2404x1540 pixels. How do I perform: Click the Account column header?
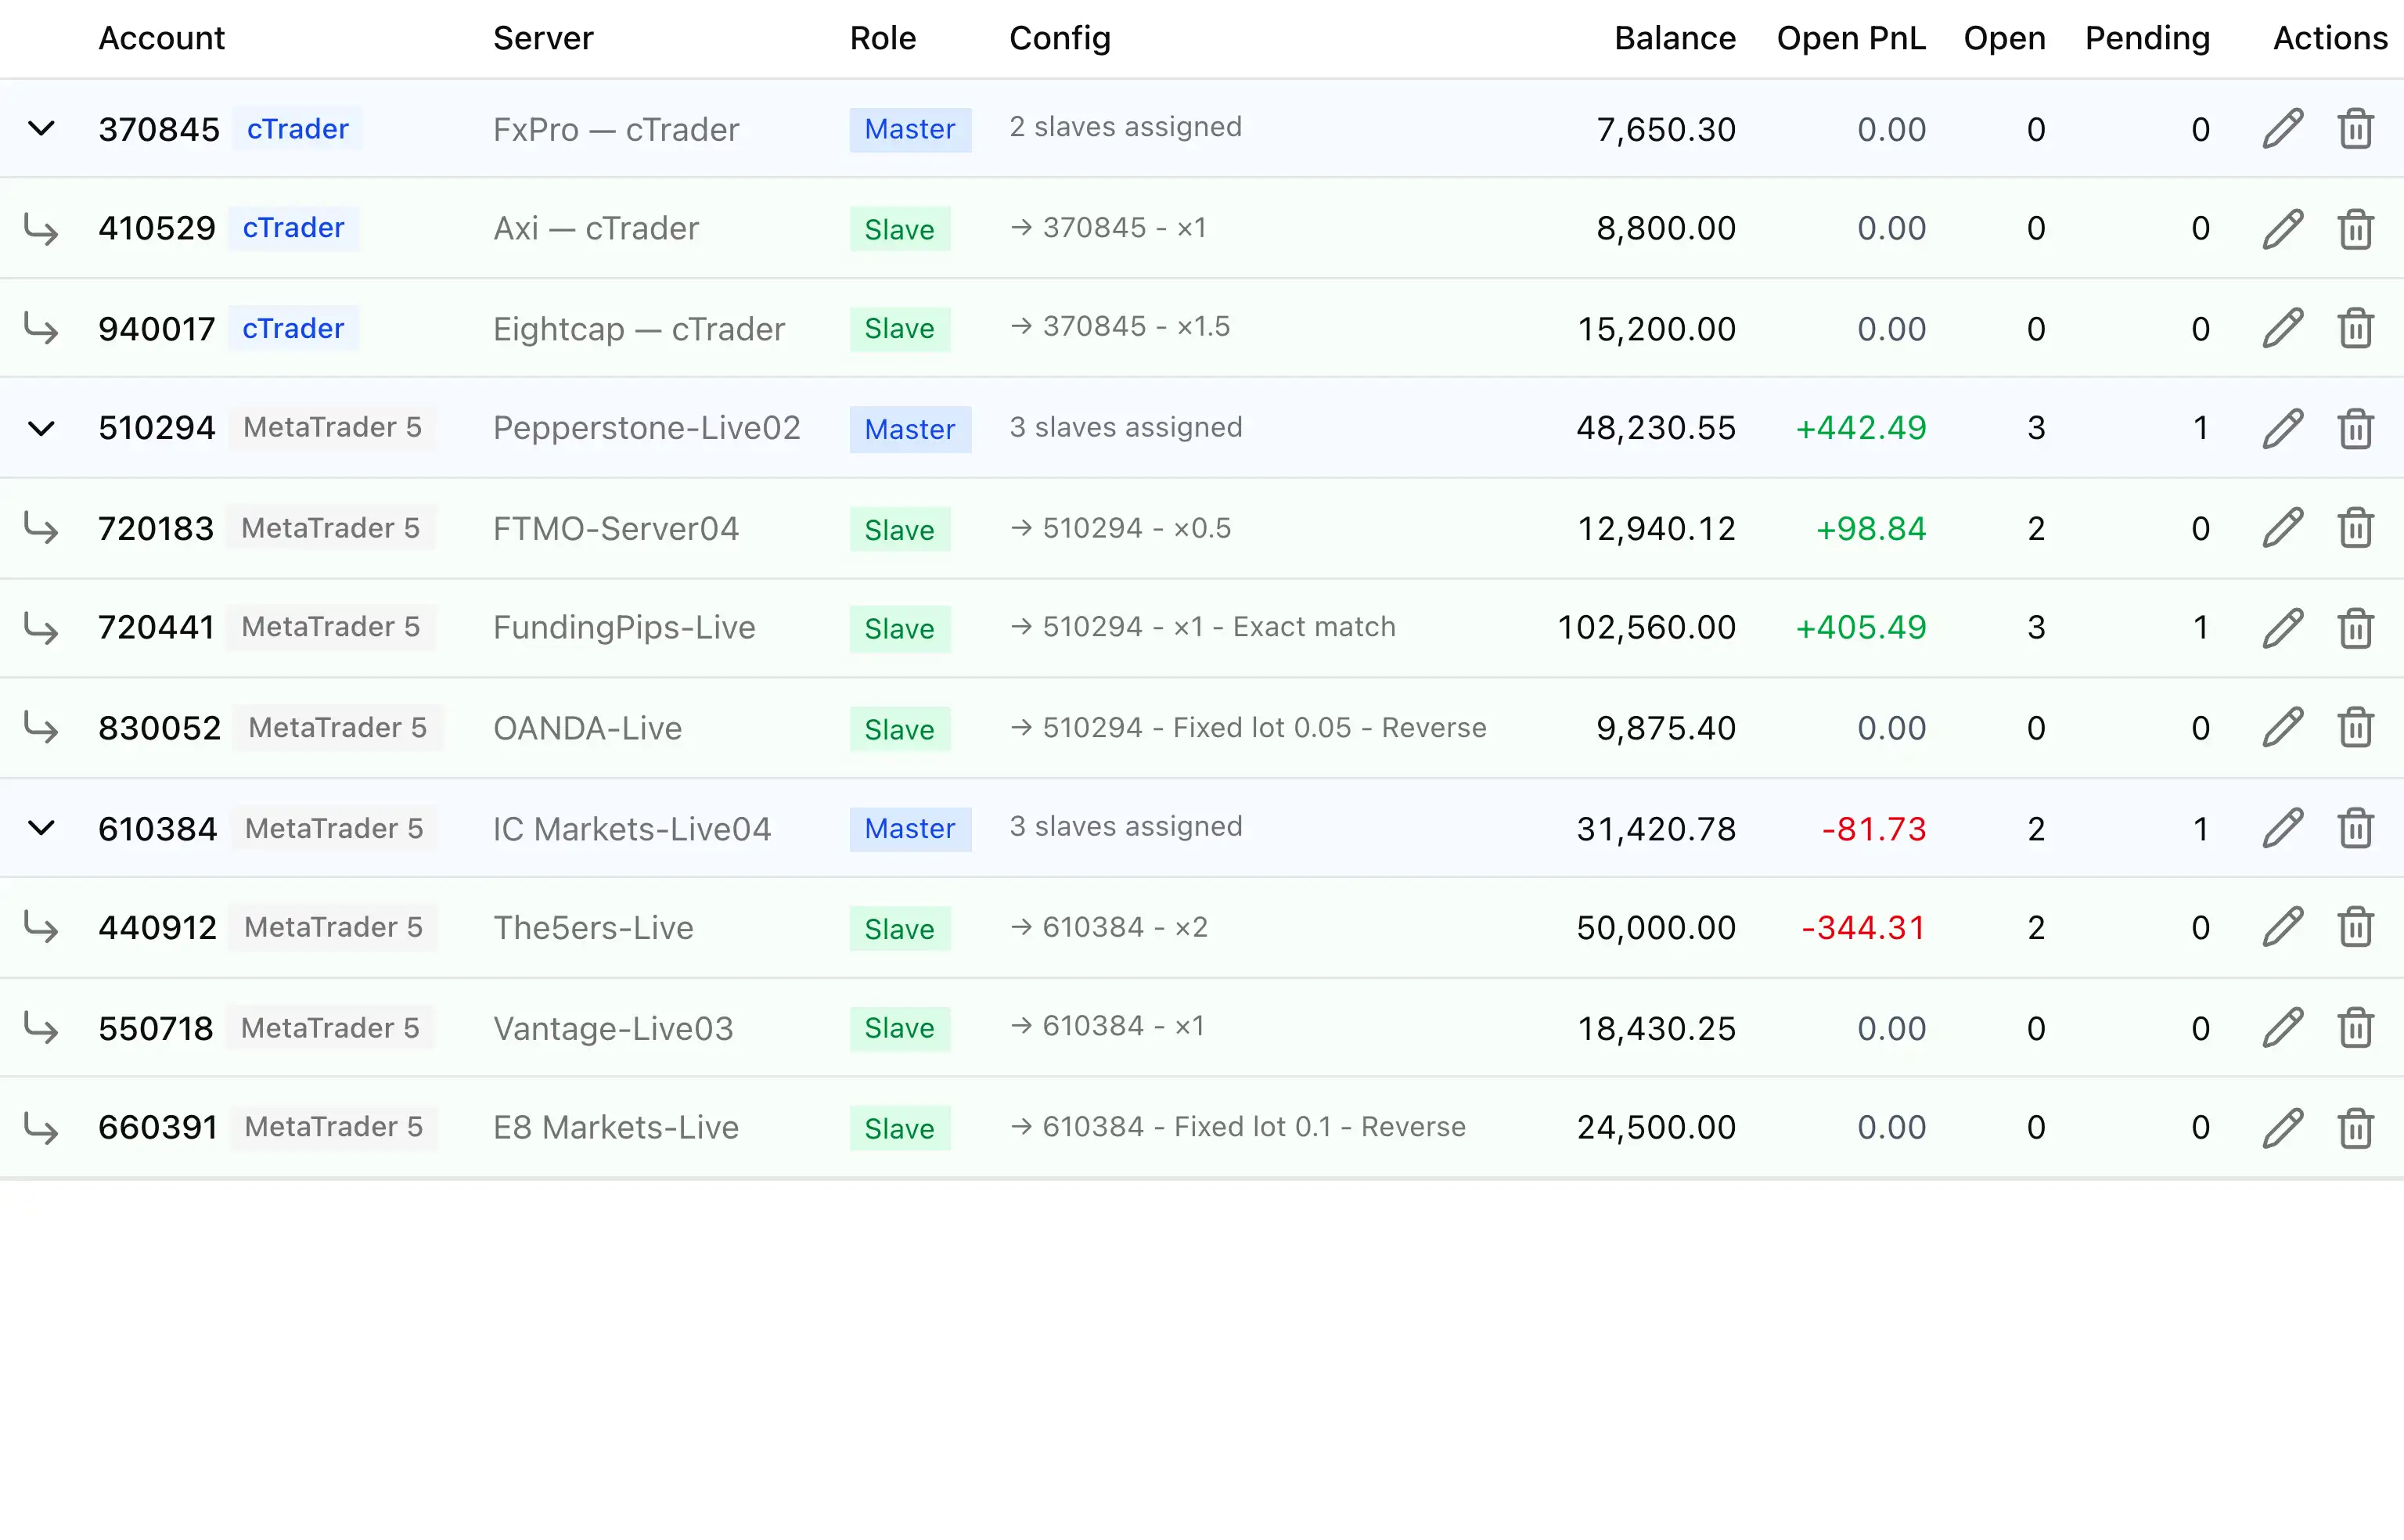tap(161, 38)
